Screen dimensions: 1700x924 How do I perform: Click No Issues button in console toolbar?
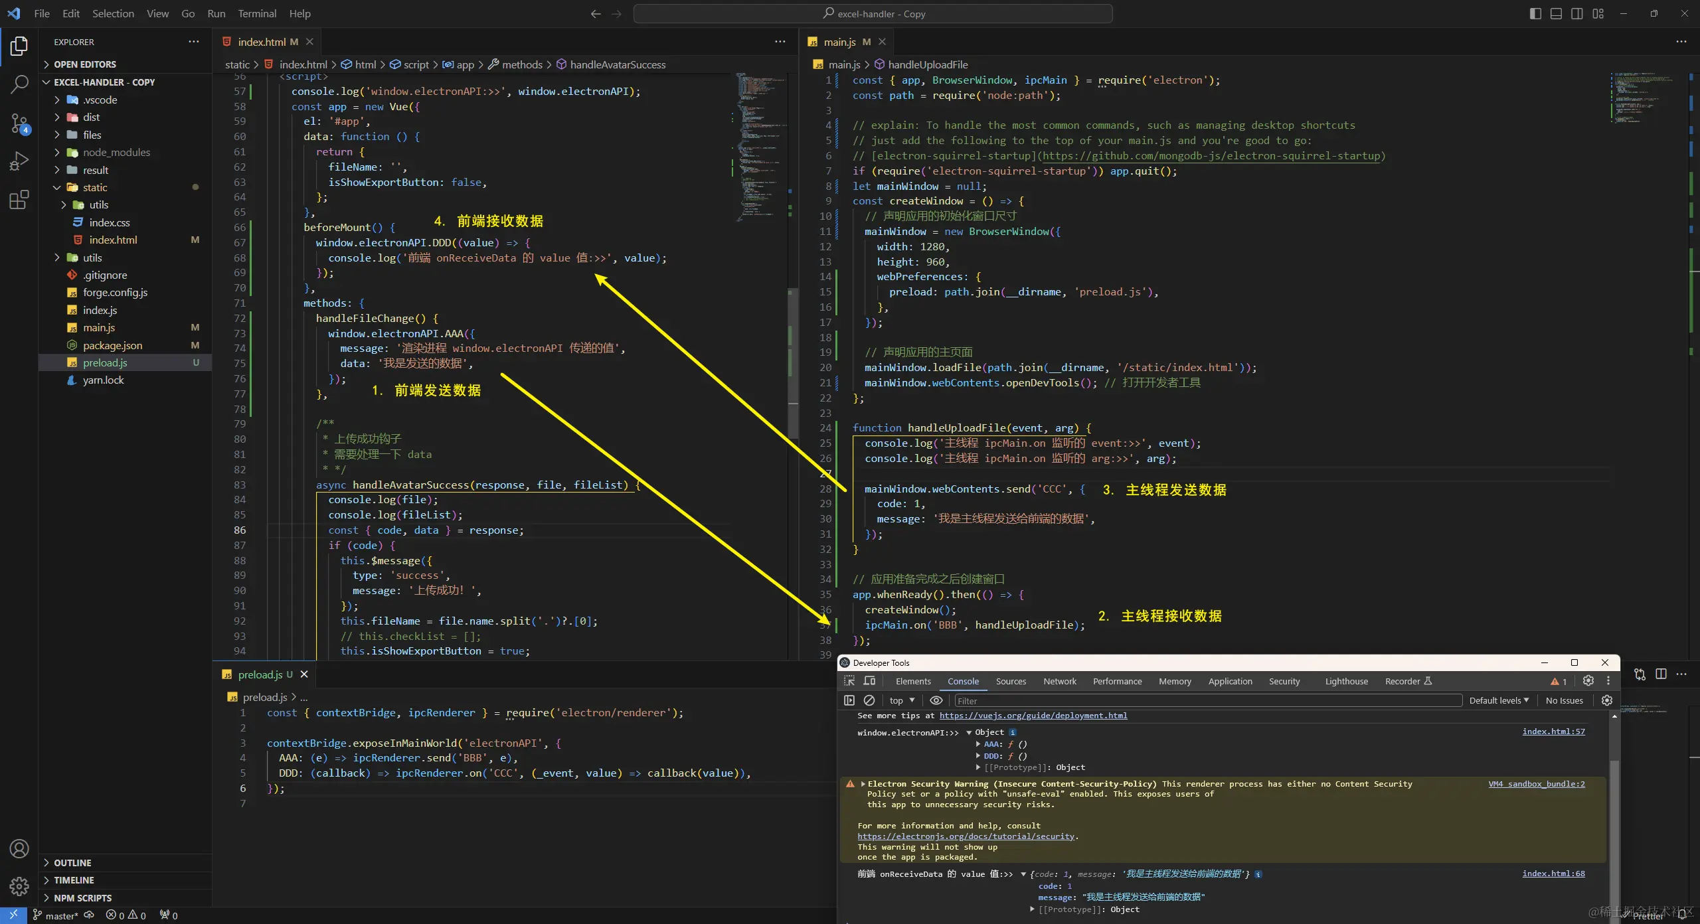1564,700
